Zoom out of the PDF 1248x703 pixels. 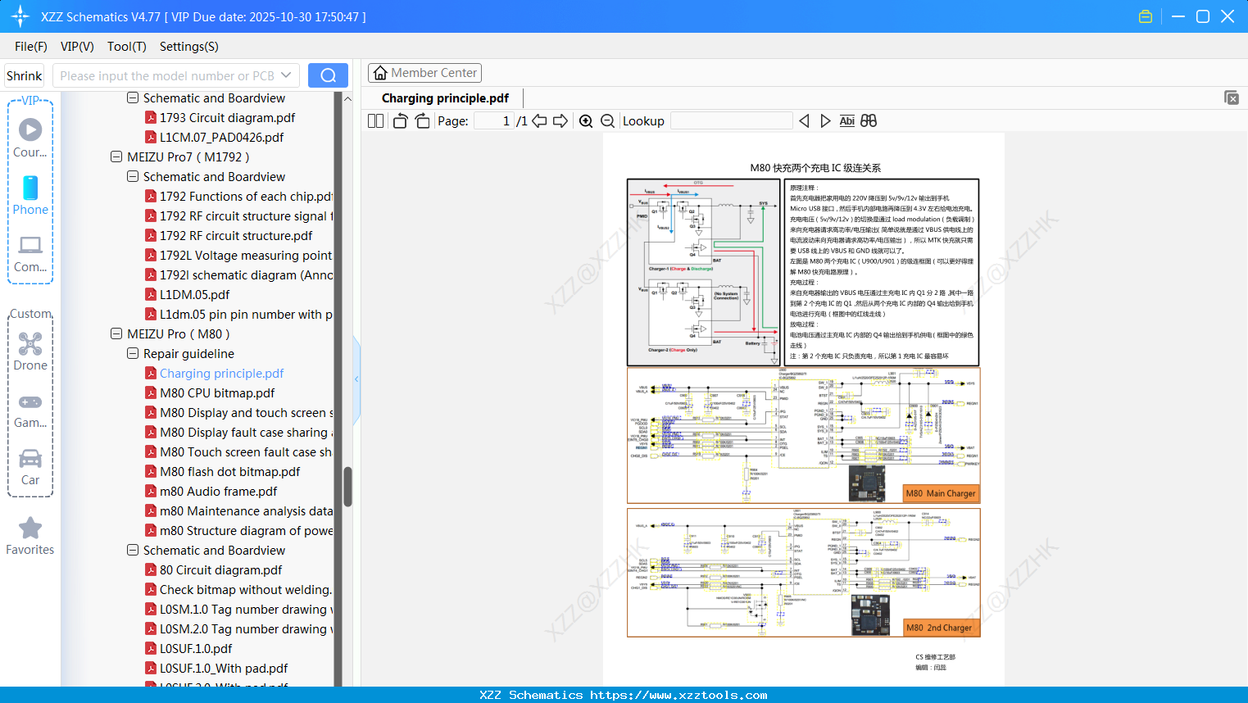point(607,120)
